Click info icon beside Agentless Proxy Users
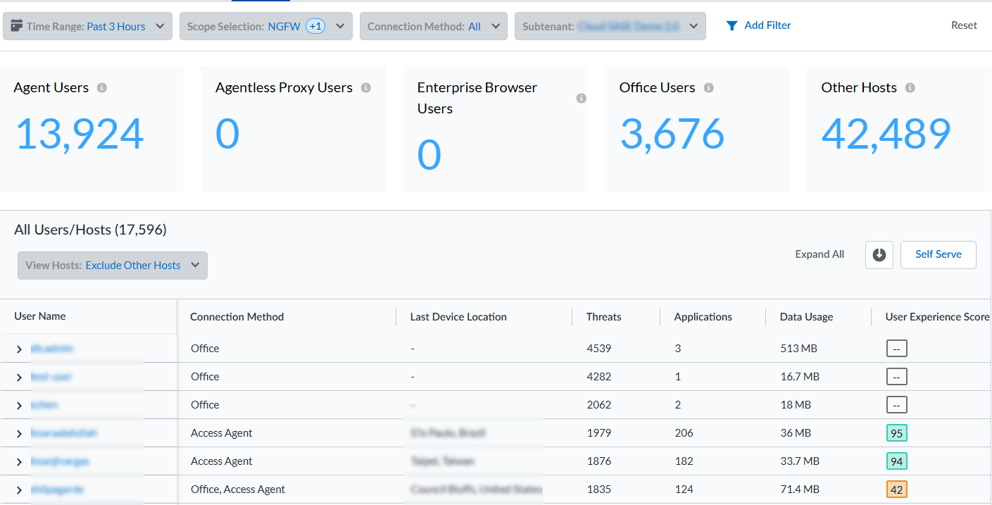Screen dimensions: 992x505 click(x=365, y=88)
